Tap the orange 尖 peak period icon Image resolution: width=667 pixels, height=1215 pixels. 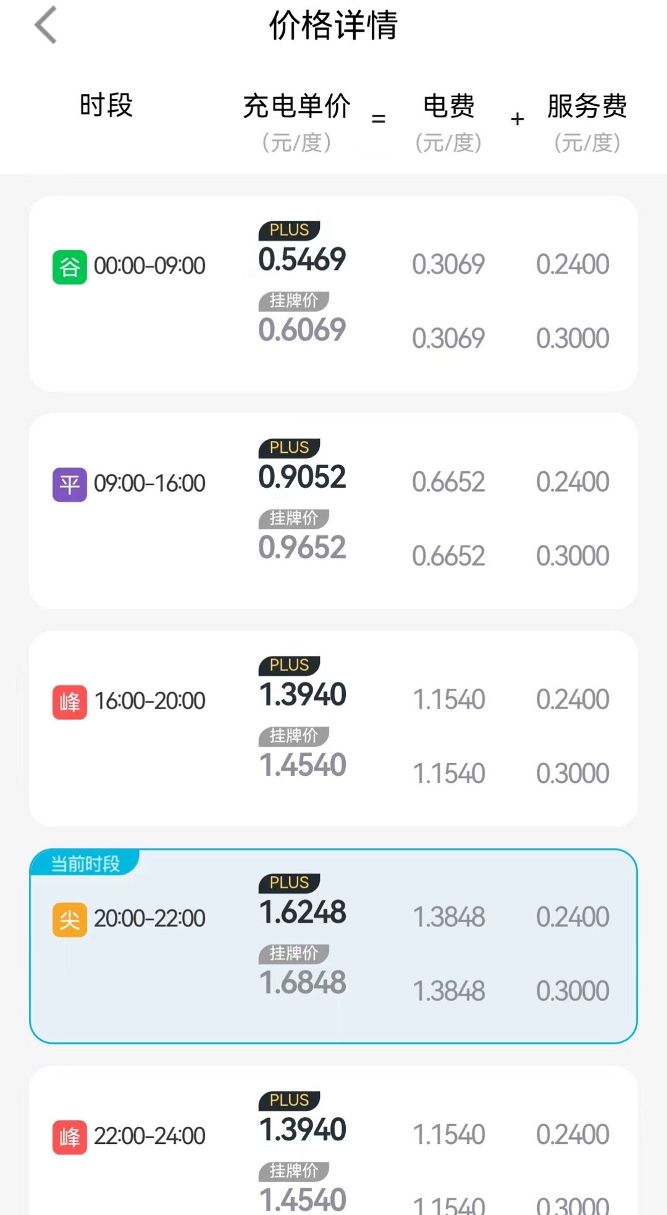click(70, 920)
